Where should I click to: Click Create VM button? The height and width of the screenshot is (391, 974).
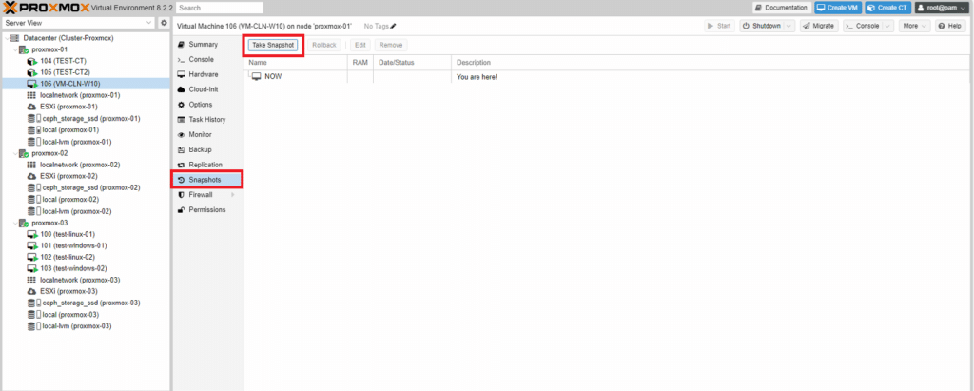(x=838, y=8)
